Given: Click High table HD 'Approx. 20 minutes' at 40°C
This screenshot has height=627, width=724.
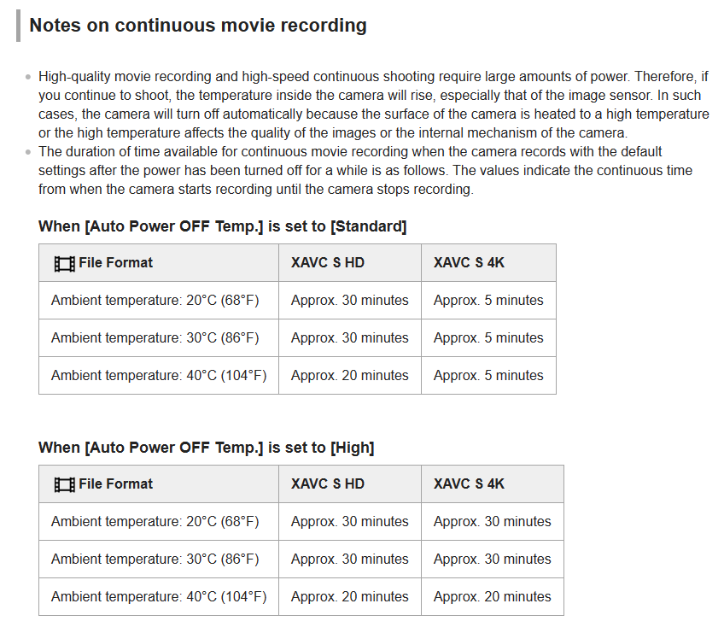Looking at the screenshot, I should (350, 596).
